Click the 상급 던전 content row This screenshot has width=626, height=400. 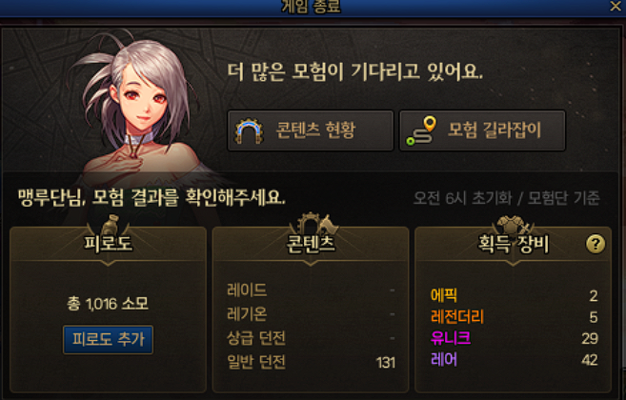point(311,338)
